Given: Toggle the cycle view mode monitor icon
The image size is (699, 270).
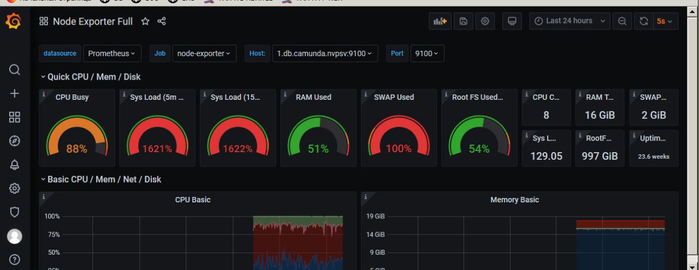Looking at the screenshot, I should click(x=512, y=21).
